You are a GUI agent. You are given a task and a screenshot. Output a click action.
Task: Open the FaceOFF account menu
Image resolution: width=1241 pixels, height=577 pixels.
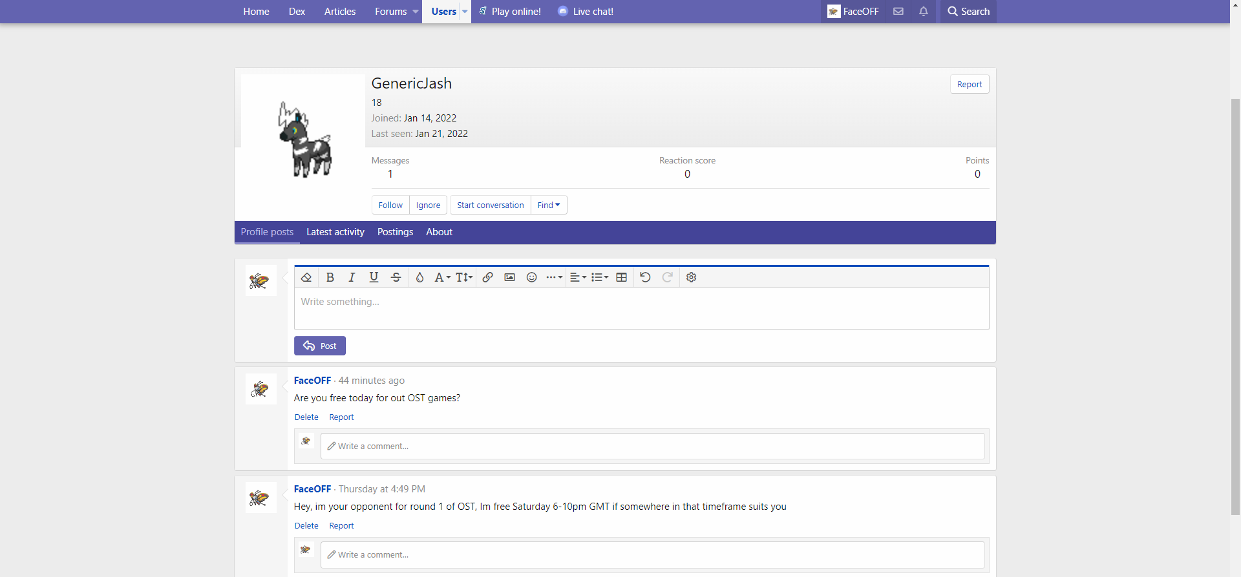[853, 12]
